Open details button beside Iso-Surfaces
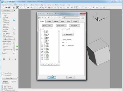 click(x=14, y=44)
